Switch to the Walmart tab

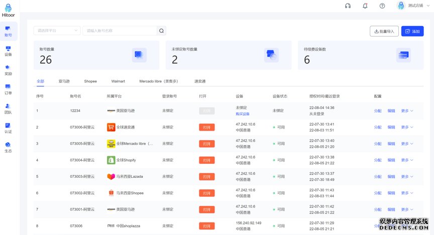pos(118,81)
